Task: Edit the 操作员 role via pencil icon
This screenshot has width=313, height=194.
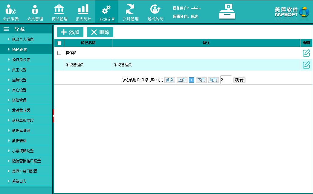Action: coord(306,53)
